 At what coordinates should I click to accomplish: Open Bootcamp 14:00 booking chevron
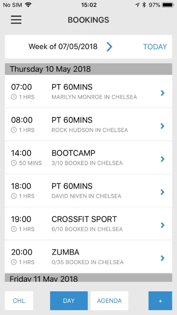pos(163,159)
